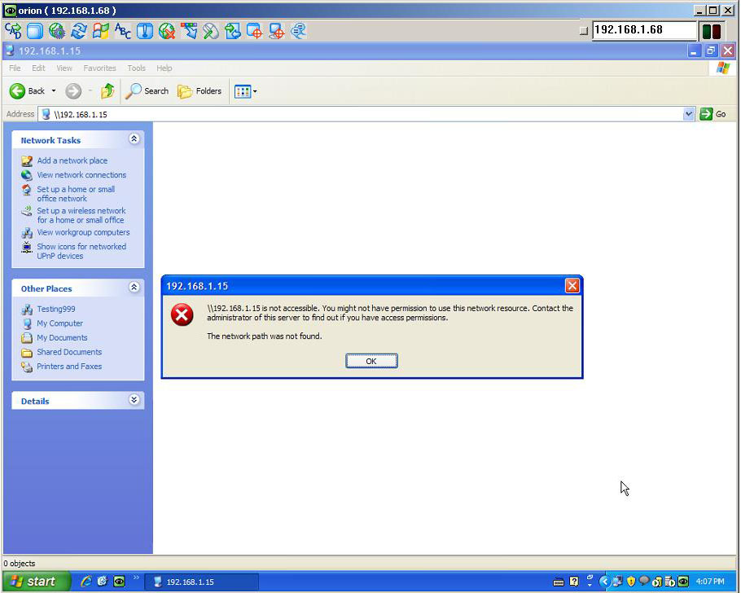
Task: Expand the Details panel
Action: tap(134, 400)
